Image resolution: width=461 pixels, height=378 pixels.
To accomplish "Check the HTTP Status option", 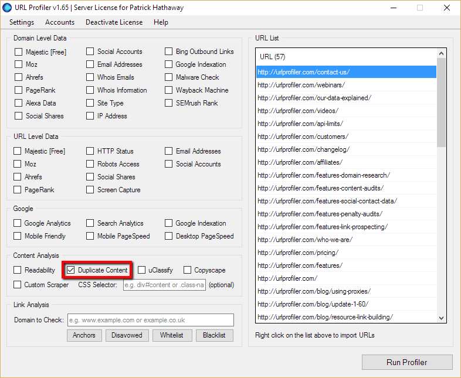I will tap(90, 151).
